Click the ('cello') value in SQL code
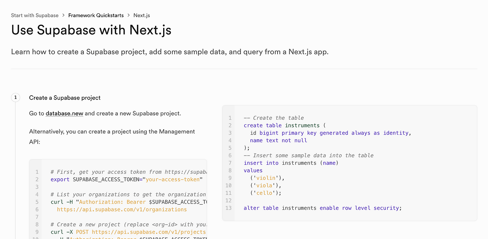The height and width of the screenshot is (239, 488). tap(266, 193)
